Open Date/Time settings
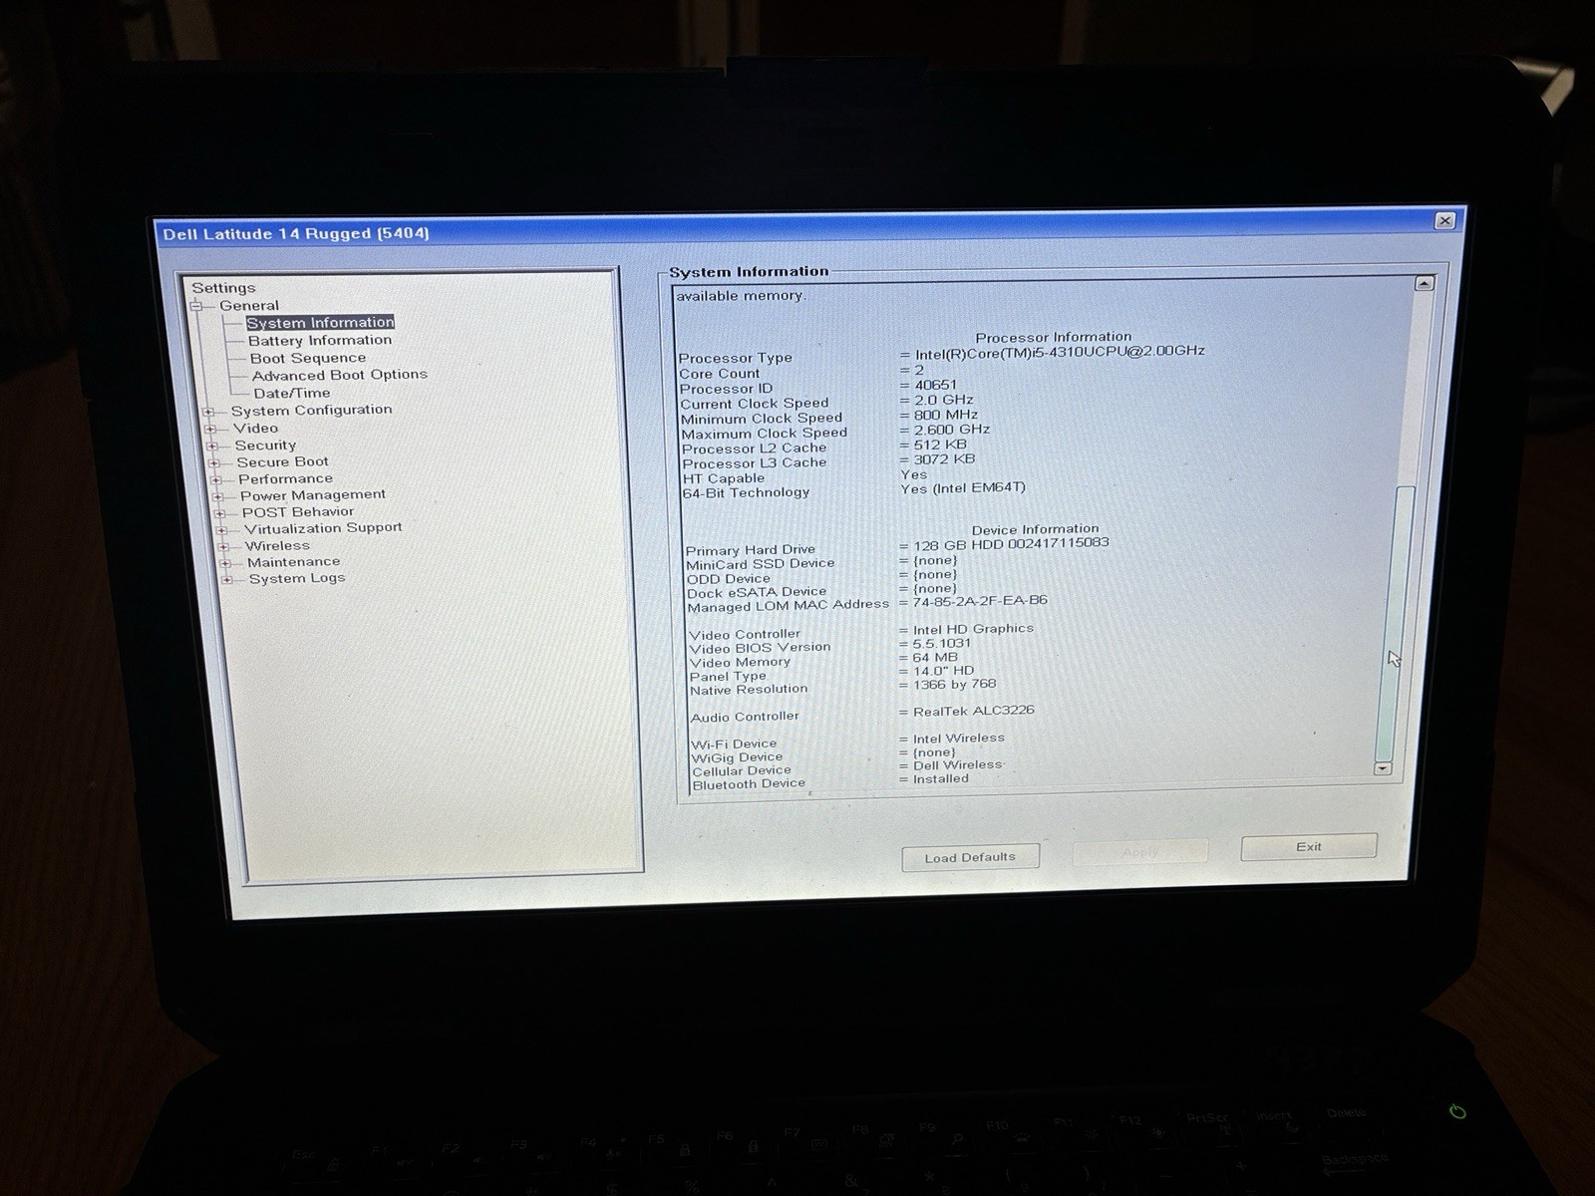 pos(292,393)
